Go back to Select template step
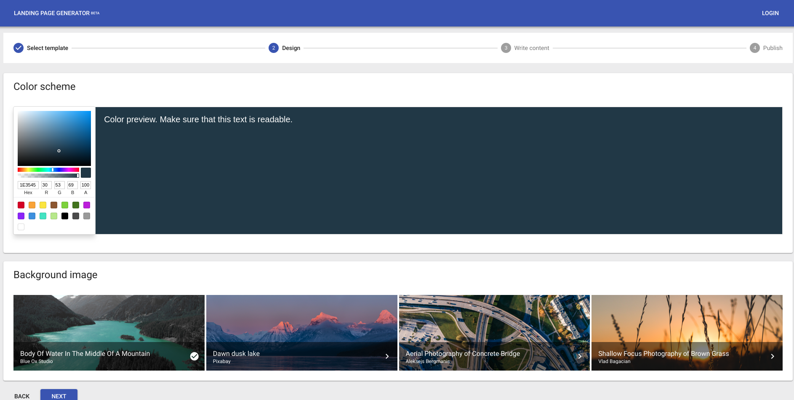794x400 pixels. point(41,48)
